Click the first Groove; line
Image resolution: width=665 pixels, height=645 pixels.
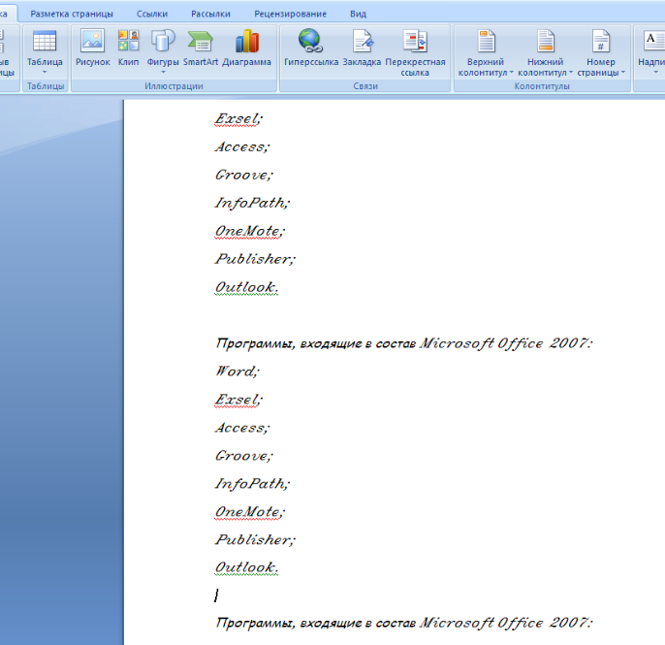tap(244, 175)
